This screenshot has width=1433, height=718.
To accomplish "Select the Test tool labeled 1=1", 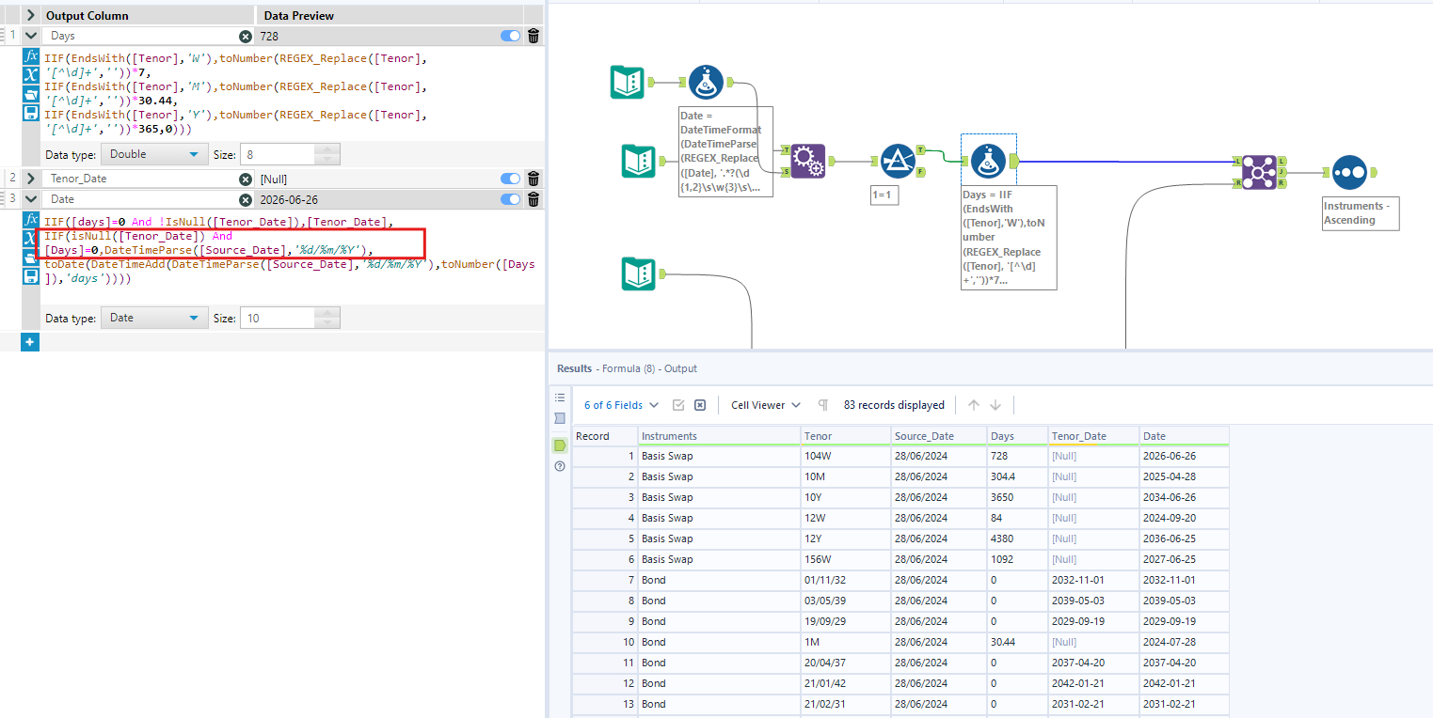I will point(899,161).
